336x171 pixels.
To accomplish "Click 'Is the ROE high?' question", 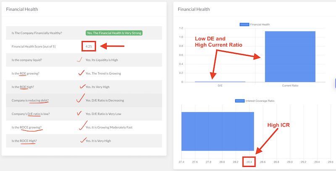I will pos(23,87).
